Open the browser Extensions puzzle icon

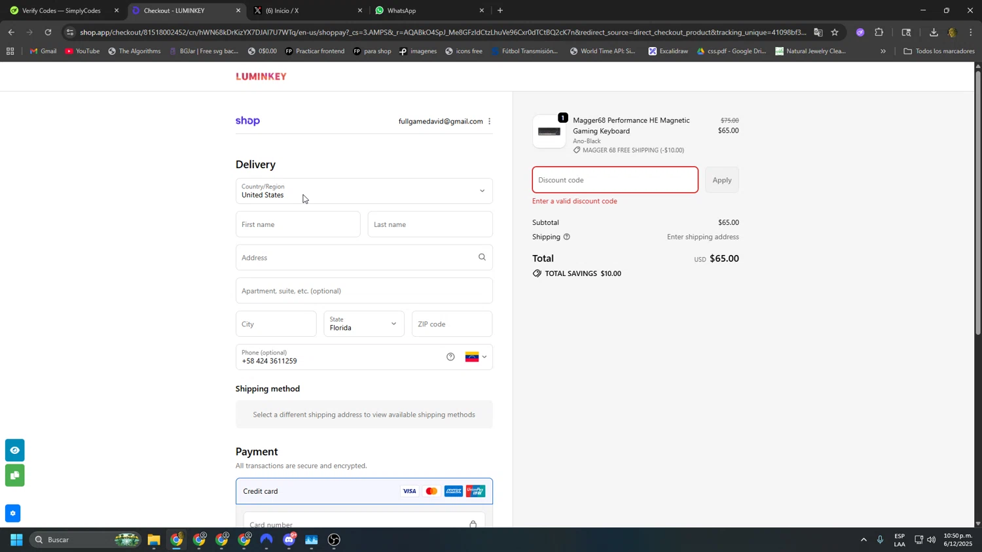(879, 32)
